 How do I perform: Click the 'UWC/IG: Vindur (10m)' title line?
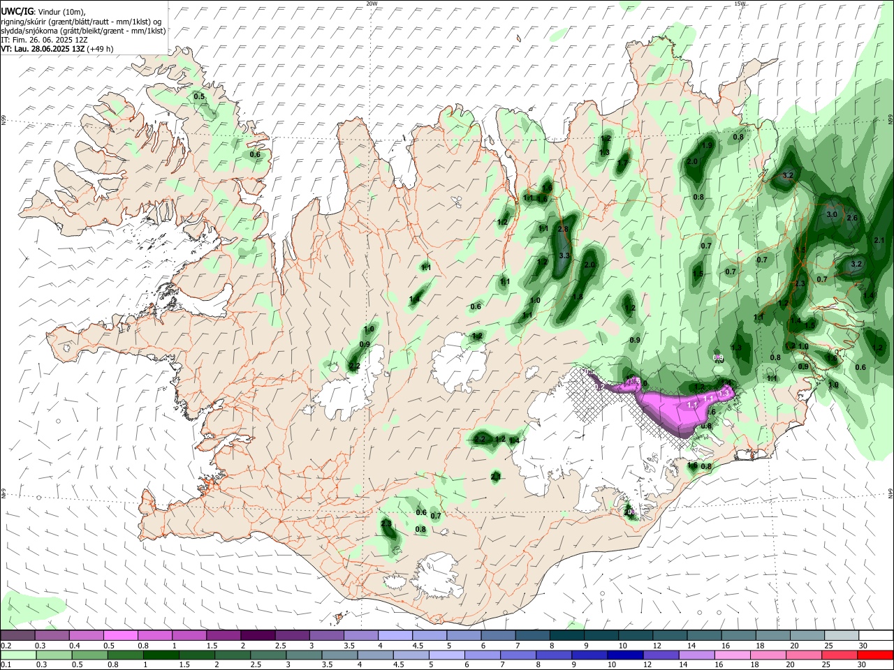point(43,12)
